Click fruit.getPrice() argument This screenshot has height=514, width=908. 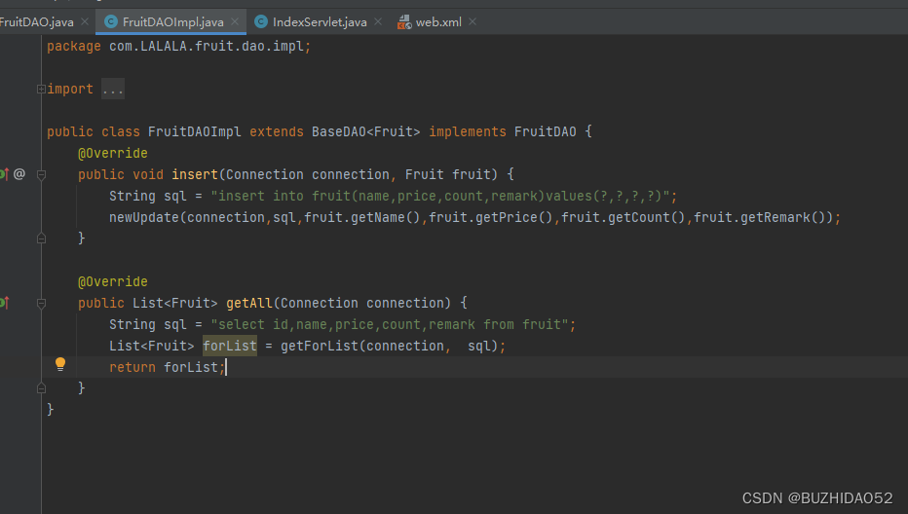(x=490, y=218)
